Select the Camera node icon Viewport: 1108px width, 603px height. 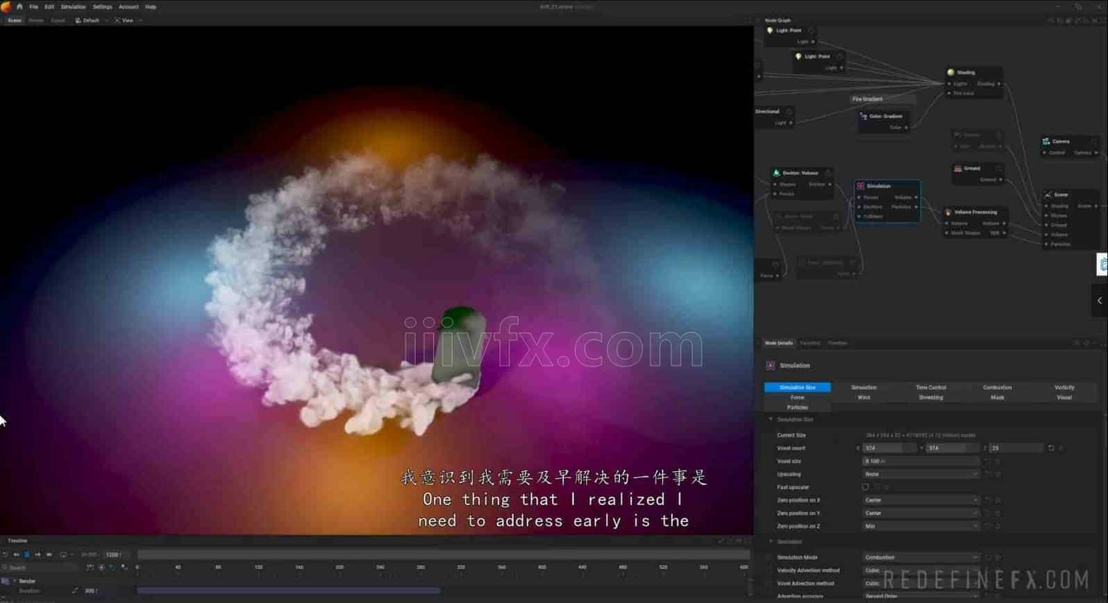(1046, 141)
